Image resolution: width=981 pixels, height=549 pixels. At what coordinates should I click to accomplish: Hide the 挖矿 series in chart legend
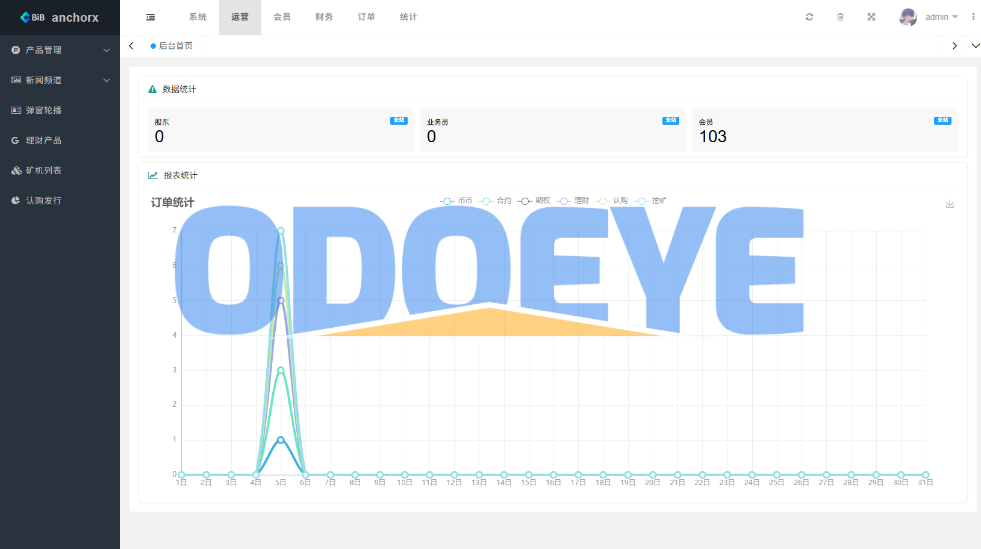click(651, 201)
